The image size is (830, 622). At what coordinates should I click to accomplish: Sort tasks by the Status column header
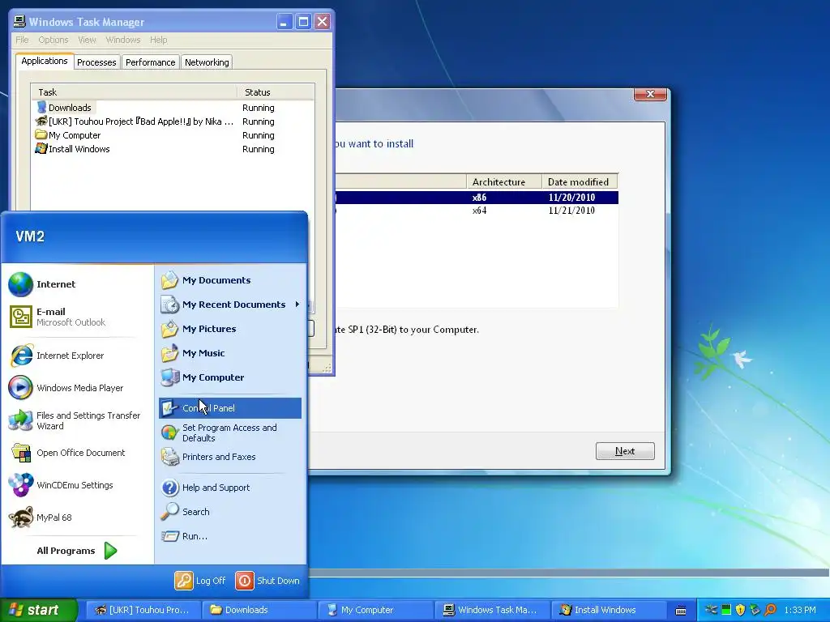pos(276,92)
